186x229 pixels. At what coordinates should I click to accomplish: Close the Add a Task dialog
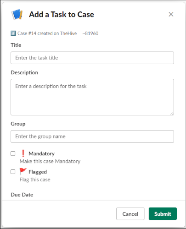pos(171,15)
